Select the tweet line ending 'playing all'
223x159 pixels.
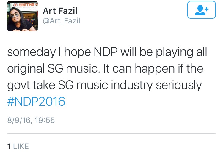point(107,52)
